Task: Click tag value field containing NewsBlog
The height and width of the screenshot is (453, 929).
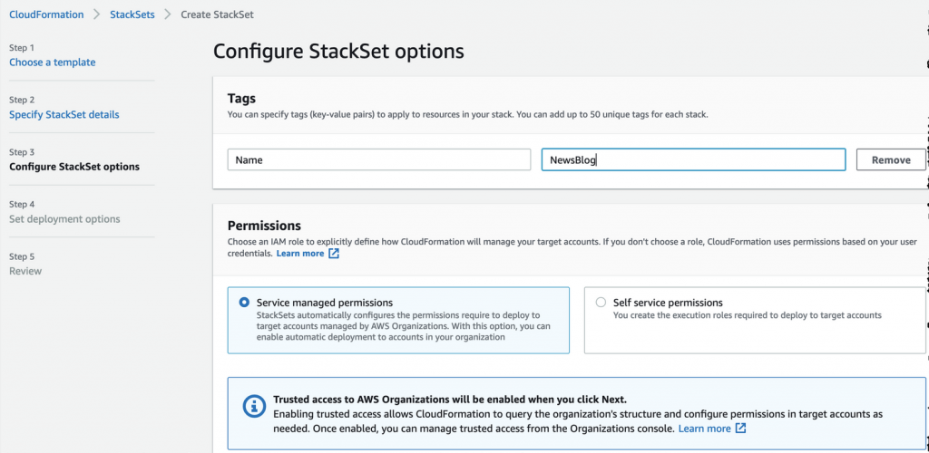Action: [693, 159]
